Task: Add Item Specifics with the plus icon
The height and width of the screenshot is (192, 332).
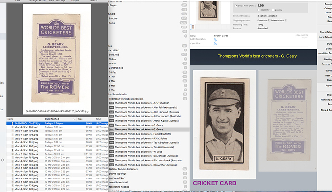Action: [216, 43]
